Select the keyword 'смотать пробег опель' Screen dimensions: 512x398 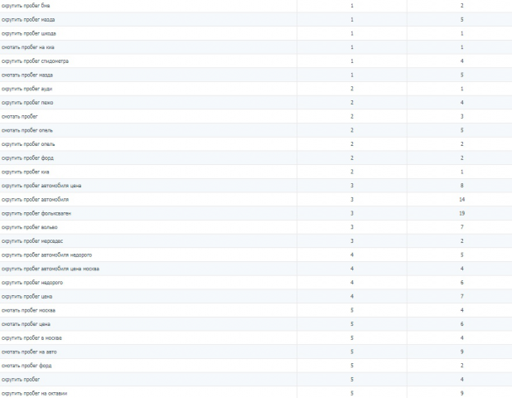point(27,130)
